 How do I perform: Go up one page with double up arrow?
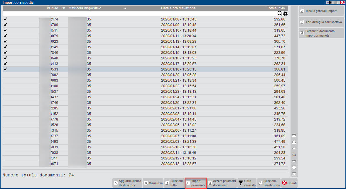(294, 142)
